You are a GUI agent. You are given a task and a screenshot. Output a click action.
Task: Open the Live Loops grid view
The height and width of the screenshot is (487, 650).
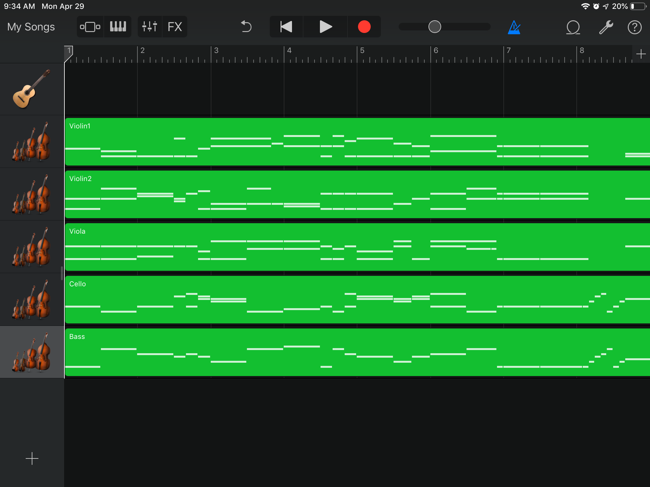(x=90, y=27)
